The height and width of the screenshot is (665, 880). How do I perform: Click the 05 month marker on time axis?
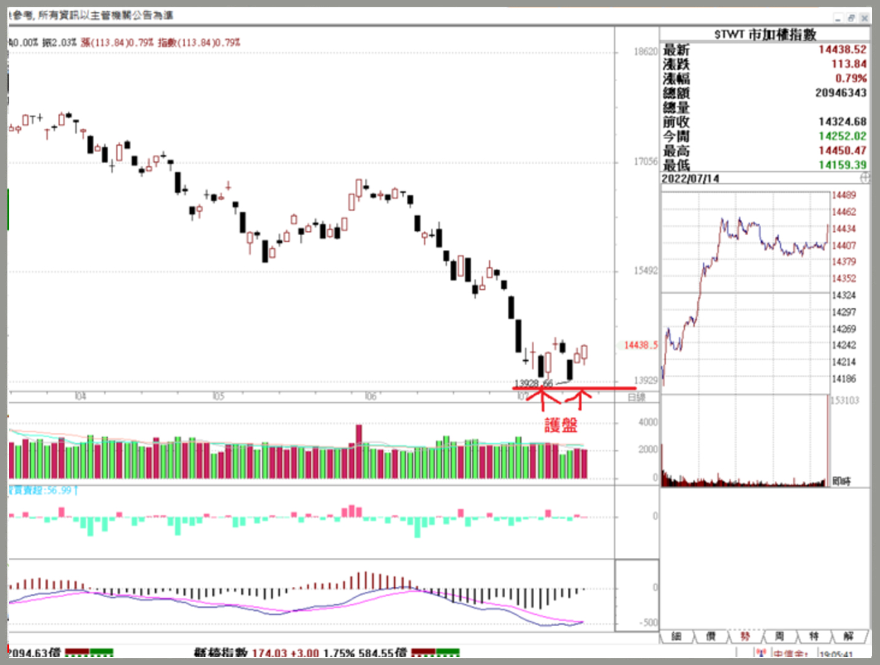click(x=218, y=397)
